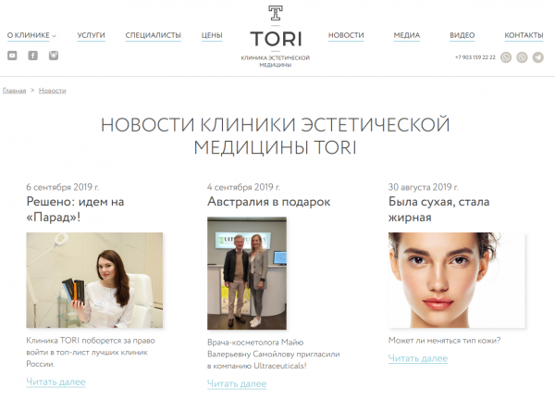Click the Главная breadcrumb link
Image resolution: width=555 pixels, height=400 pixels.
[x=15, y=91]
